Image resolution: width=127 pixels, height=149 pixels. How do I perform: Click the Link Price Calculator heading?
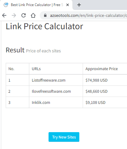(45, 26)
